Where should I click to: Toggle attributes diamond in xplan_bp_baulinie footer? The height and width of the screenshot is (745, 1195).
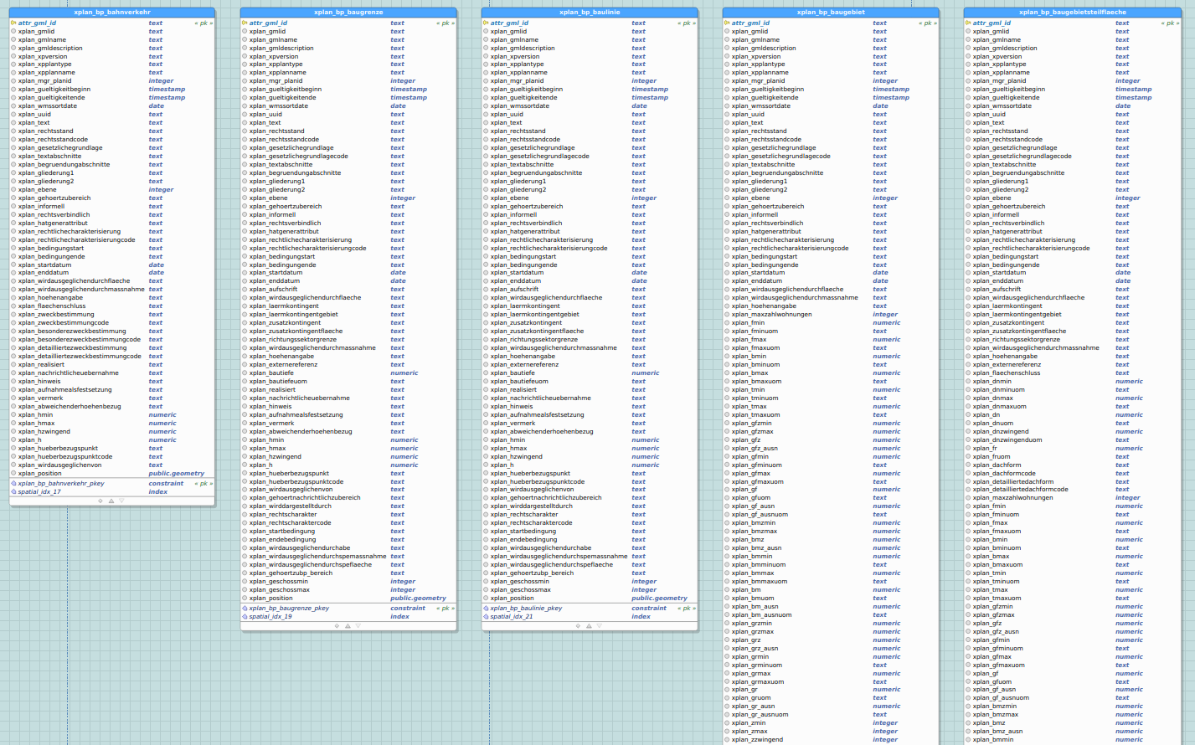point(579,626)
